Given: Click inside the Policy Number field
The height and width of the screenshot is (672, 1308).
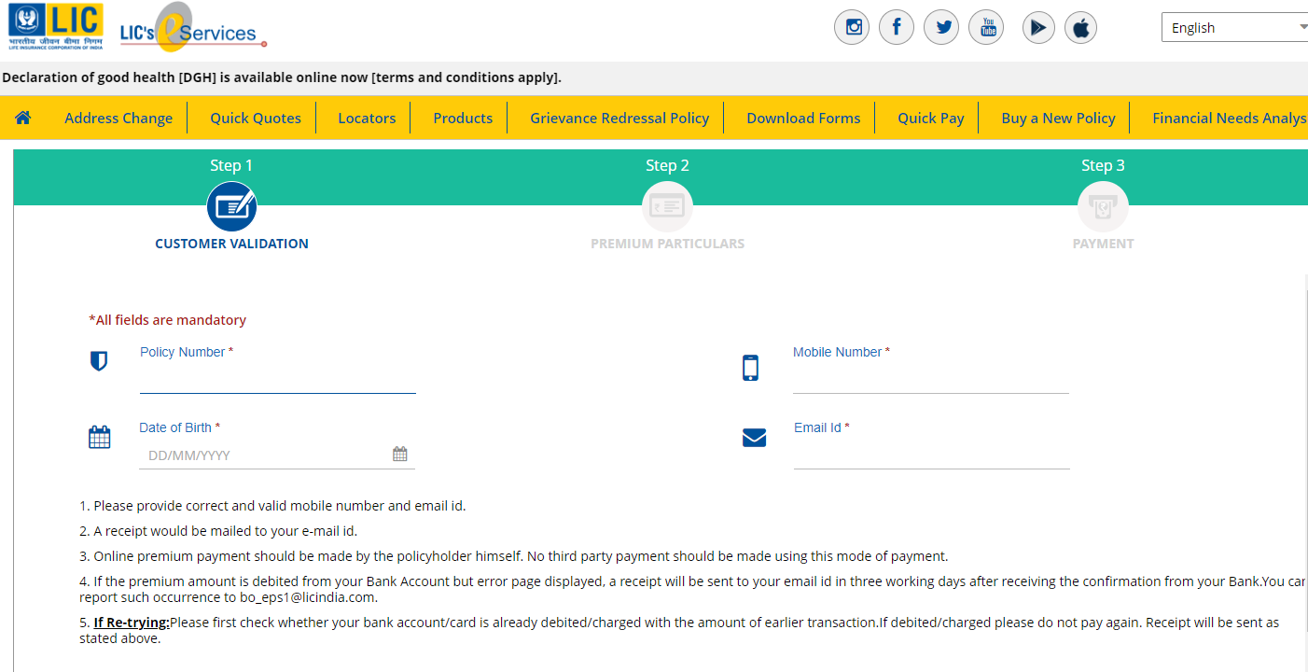Looking at the screenshot, I should coord(277,379).
